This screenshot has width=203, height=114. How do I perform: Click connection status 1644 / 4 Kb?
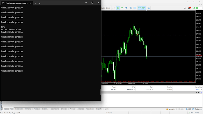[x=194, y=113]
